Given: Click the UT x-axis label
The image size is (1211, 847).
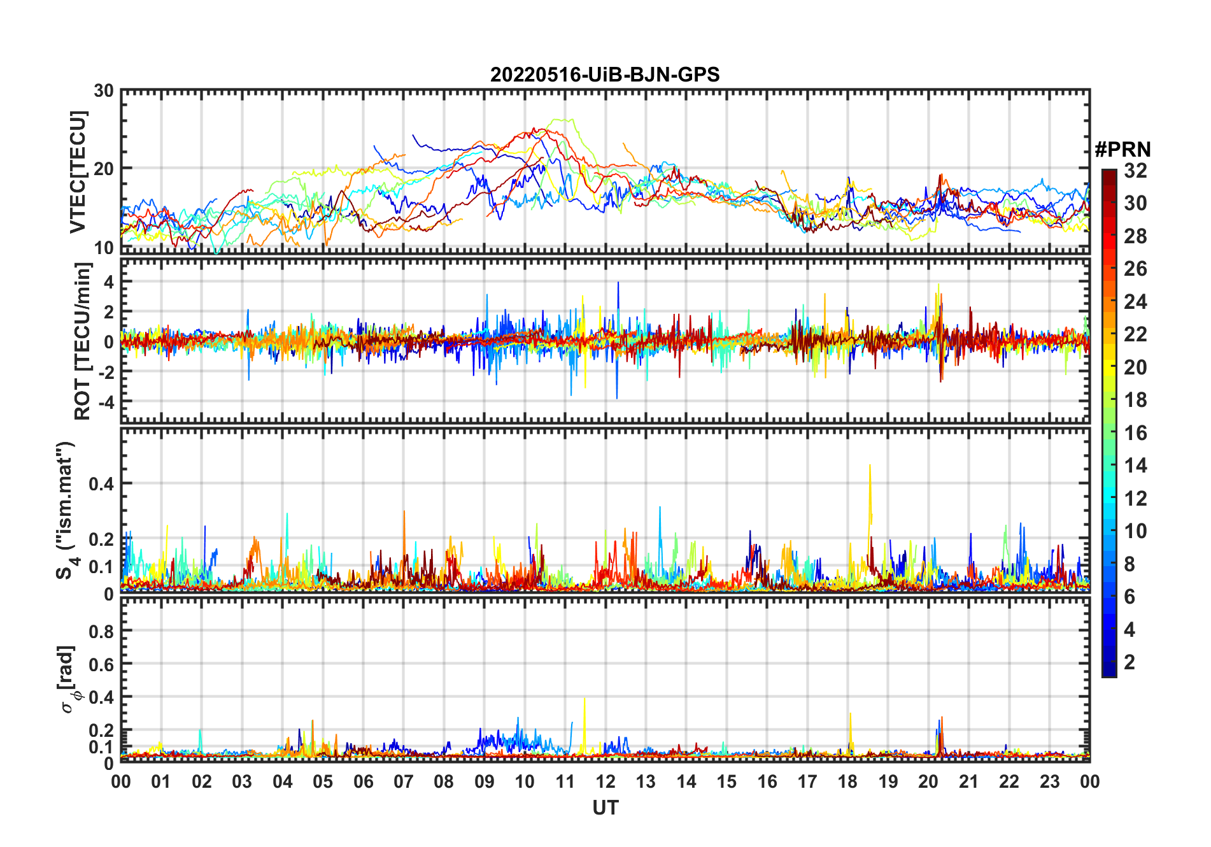Looking at the screenshot, I should point(605,808).
